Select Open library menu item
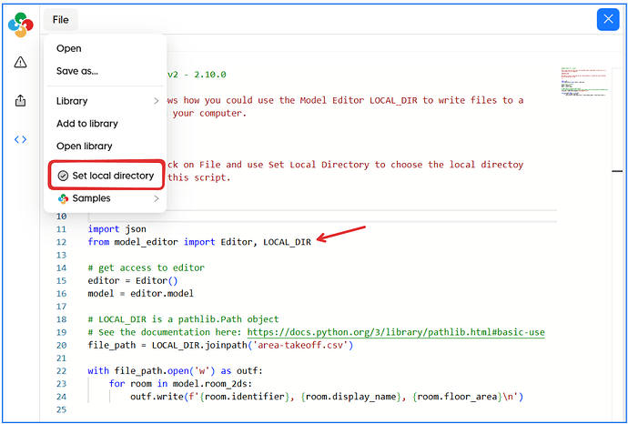This screenshot has height=424, width=628. 85,146
